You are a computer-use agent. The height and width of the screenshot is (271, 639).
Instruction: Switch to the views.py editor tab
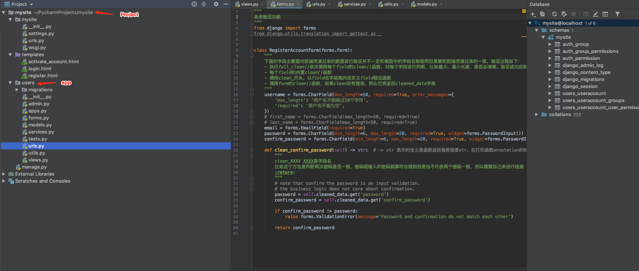[x=249, y=4]
